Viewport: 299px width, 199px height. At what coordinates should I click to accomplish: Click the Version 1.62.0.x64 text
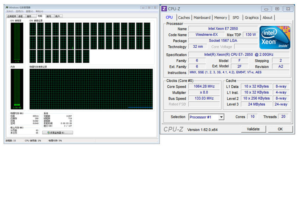click(x=202, y=129)
